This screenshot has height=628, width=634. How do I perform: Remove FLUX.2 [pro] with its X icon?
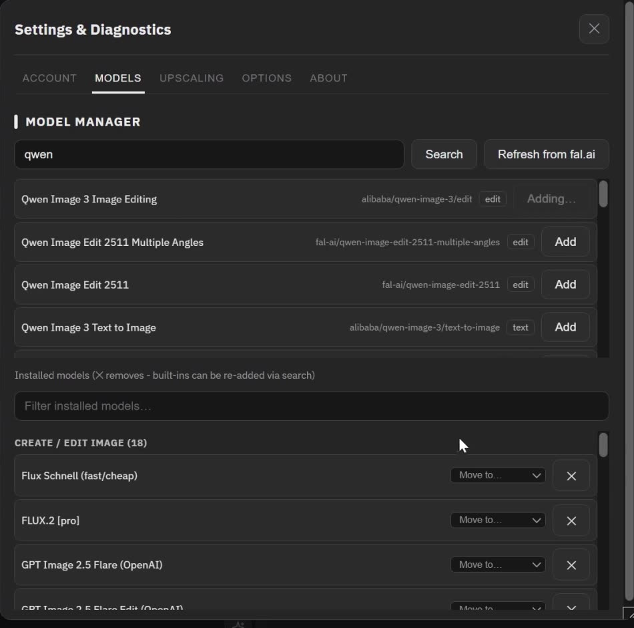click(571, 520)
